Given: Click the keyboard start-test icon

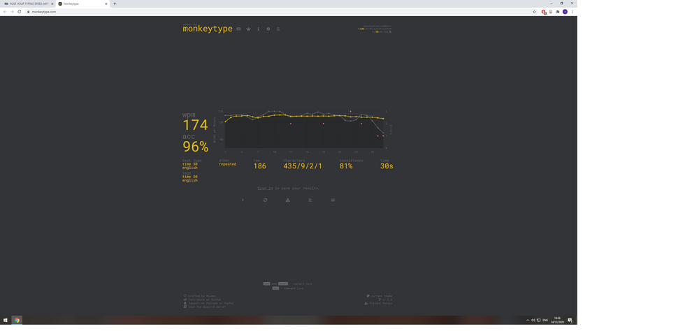Looking at the screenshot, I should [x=238, y=29].
